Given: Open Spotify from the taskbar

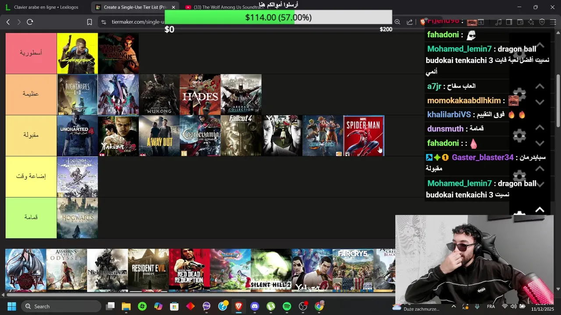Looking at the screenshot, I should pos(287,306).
